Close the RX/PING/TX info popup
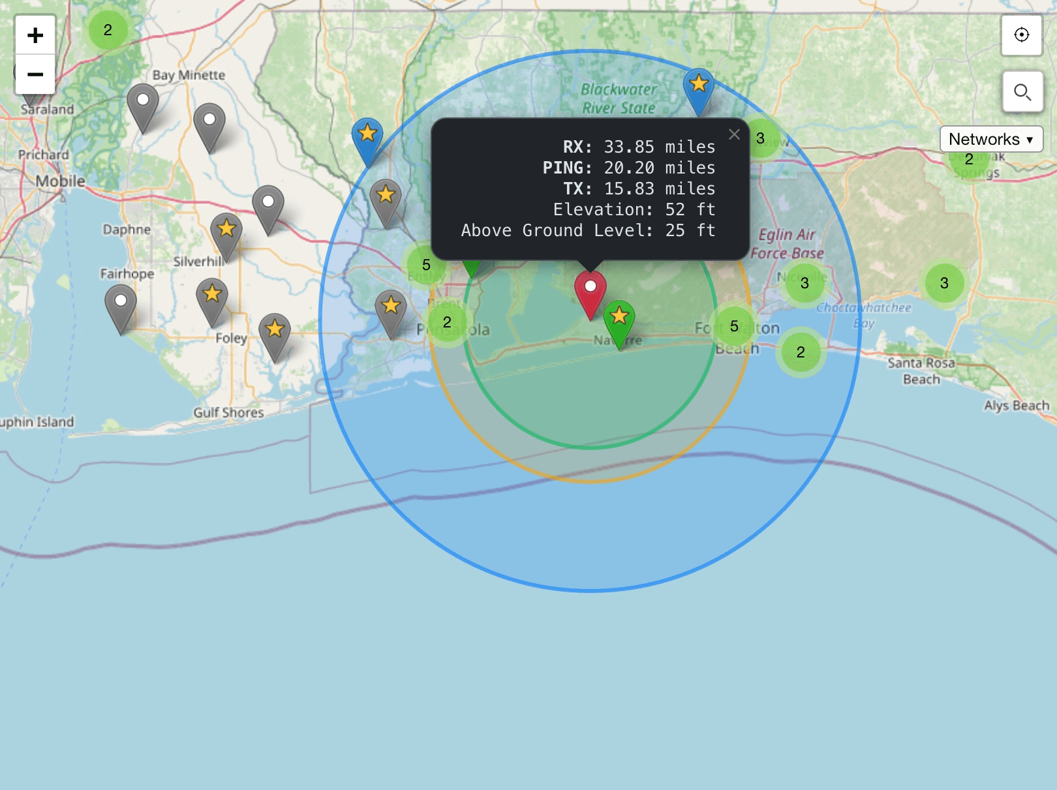The image size is (1057, 790). pyautogui.click(x=734, y=134)
